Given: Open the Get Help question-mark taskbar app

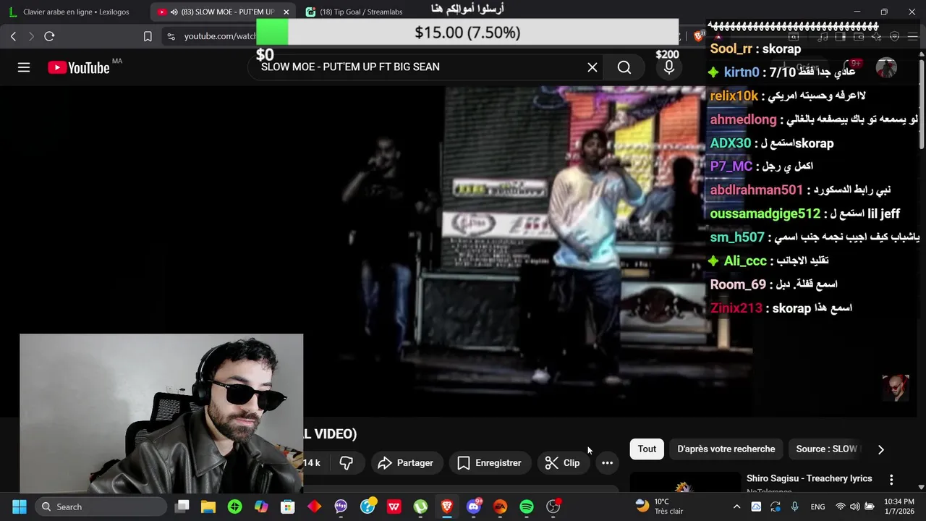Looking at the screenshot, I should click(368, 507).
